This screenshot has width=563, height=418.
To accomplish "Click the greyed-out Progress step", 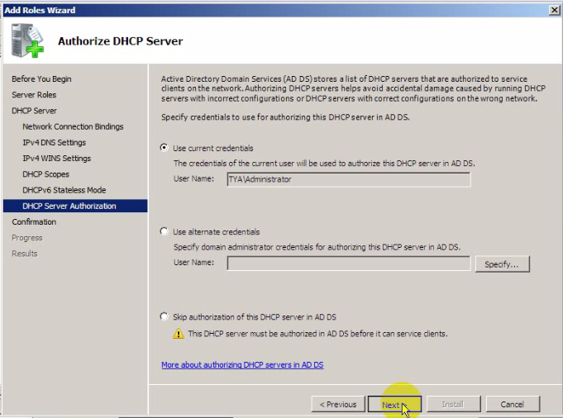I will [27, 238].
